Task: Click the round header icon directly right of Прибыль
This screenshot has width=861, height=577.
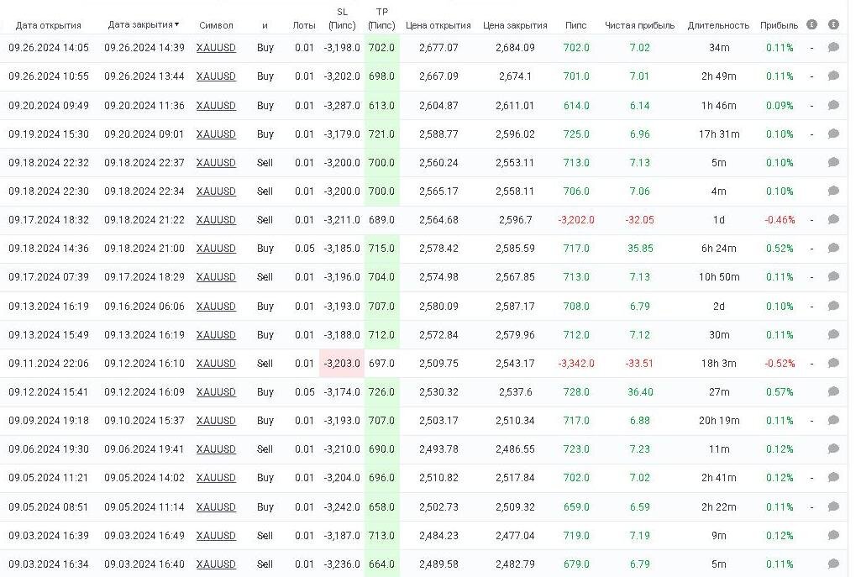Action: [812, 24]
